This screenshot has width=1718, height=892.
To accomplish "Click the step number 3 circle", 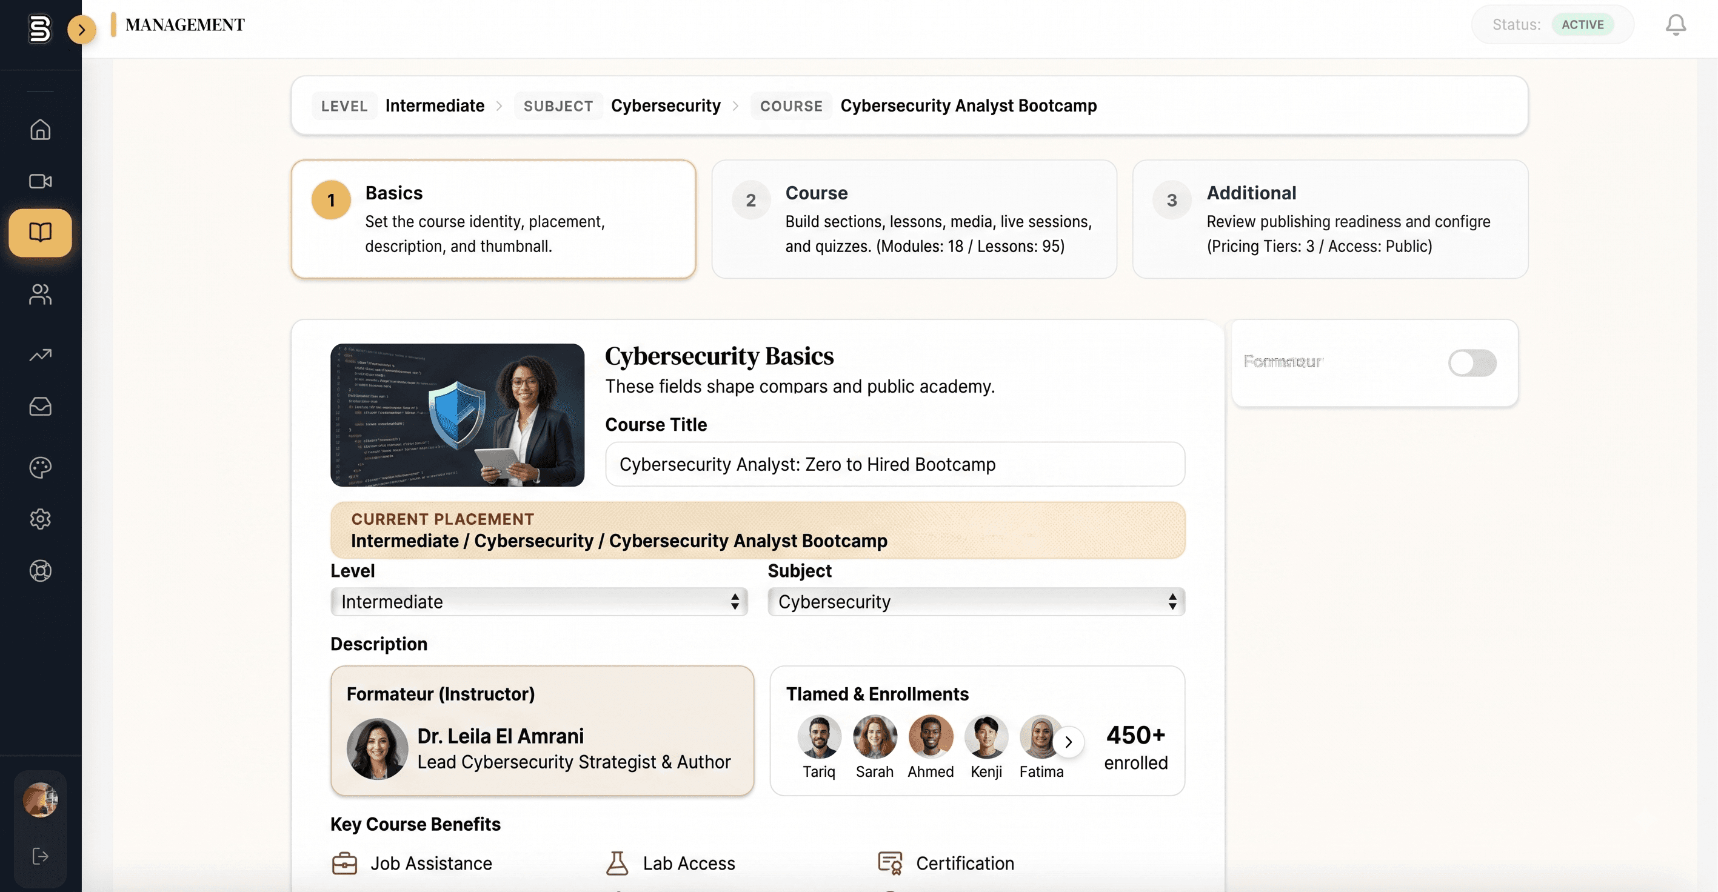I will point(1172,200).
